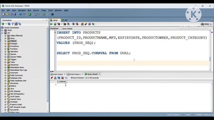
Task: Click the green plus New Connection icon
Action: coord(3,24)
